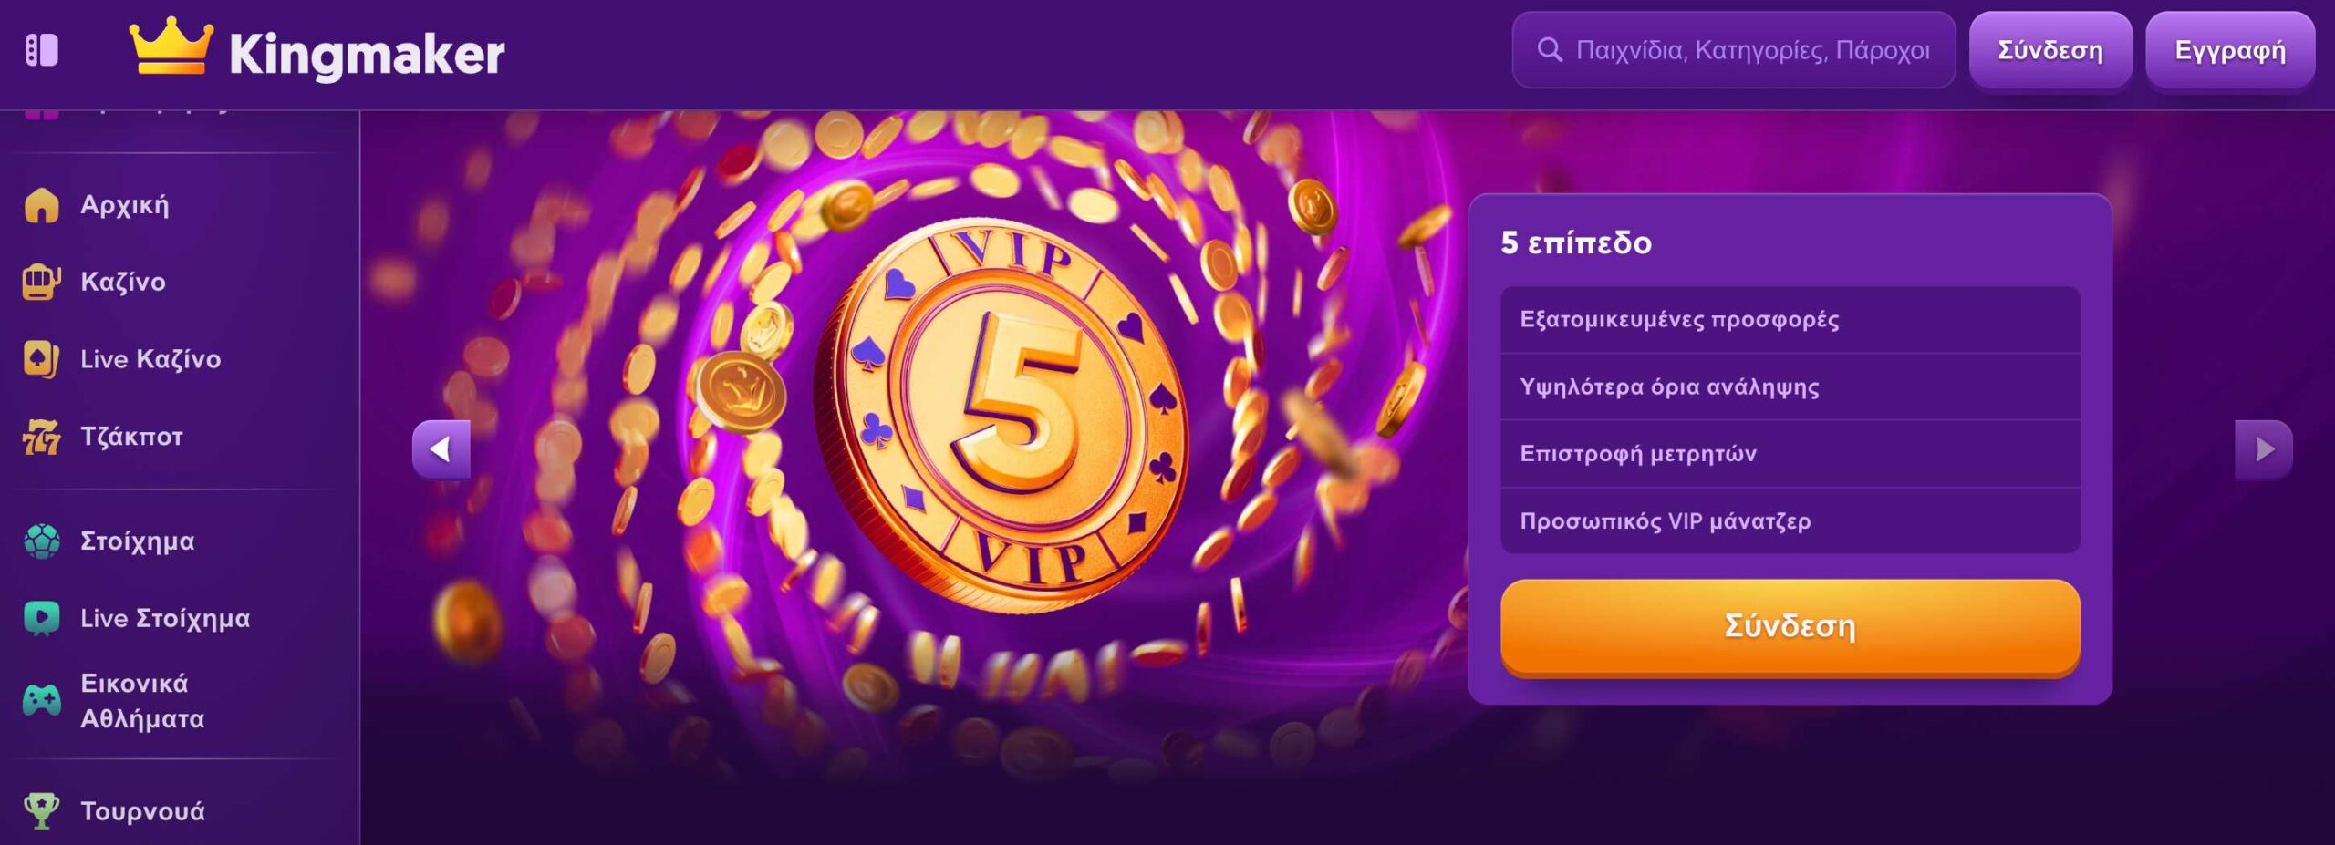Go to next VIP level slide
Image resolution: width=2335 pixels, height=845 pixels.
coord(2263,449)
